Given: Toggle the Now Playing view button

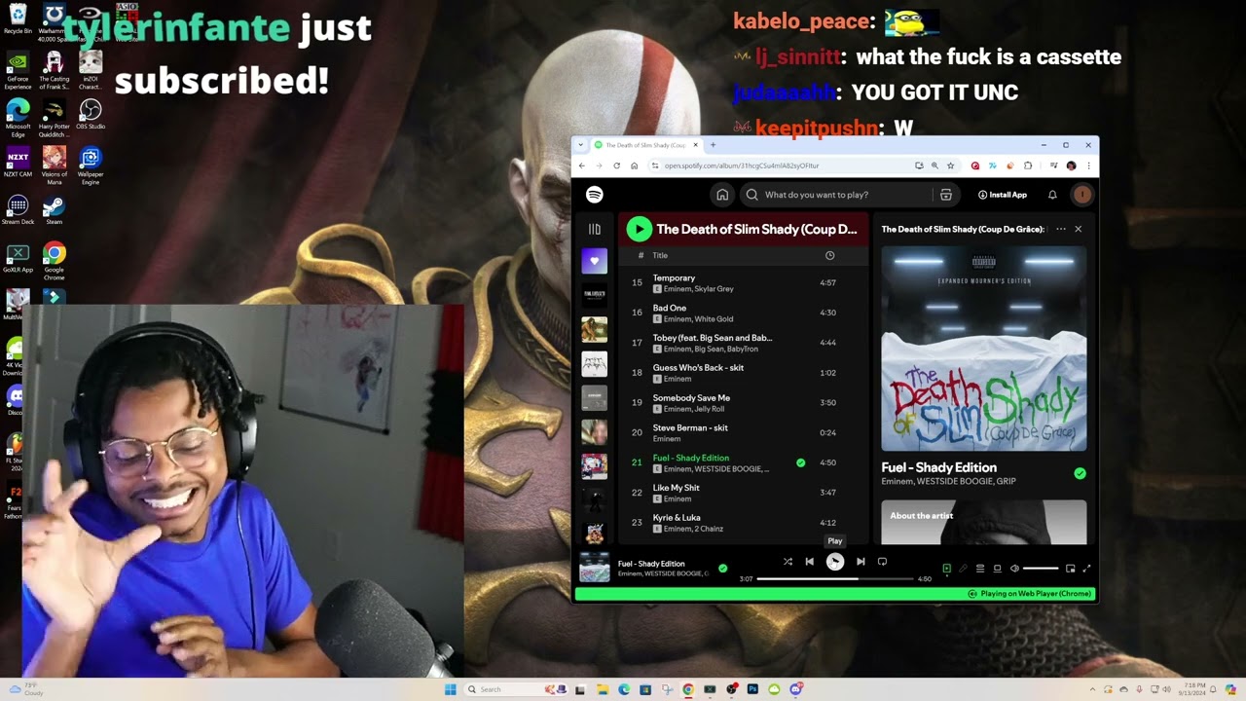Looking at the screenshot, I should 946,569.
